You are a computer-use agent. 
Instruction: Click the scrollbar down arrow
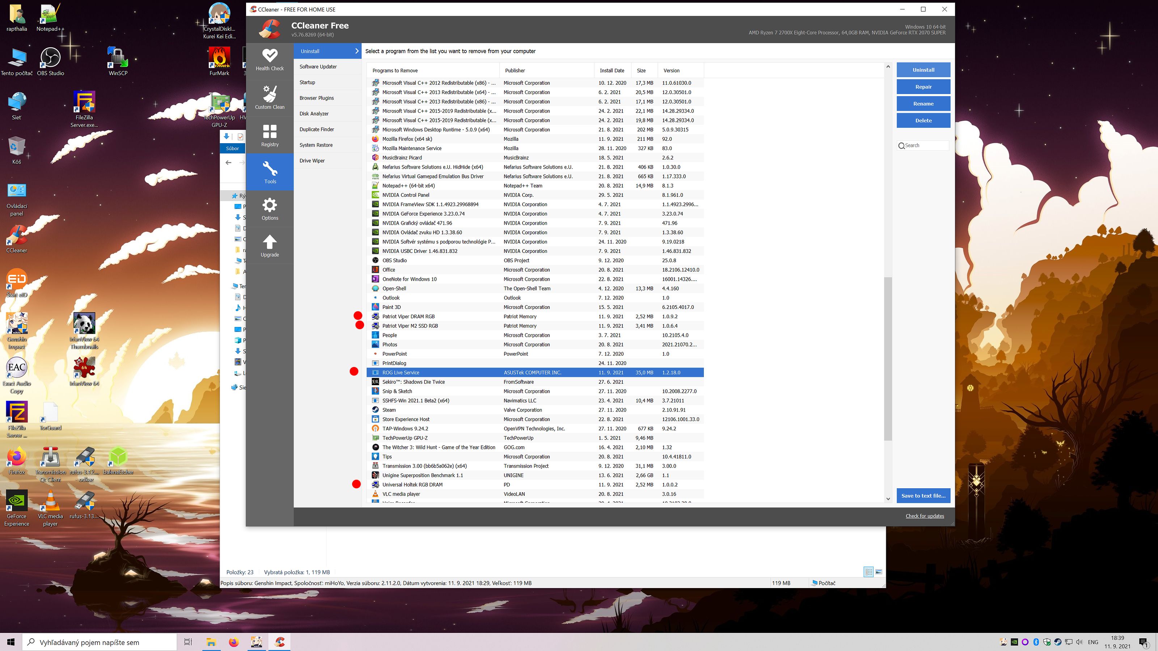(x=888, y=499)
